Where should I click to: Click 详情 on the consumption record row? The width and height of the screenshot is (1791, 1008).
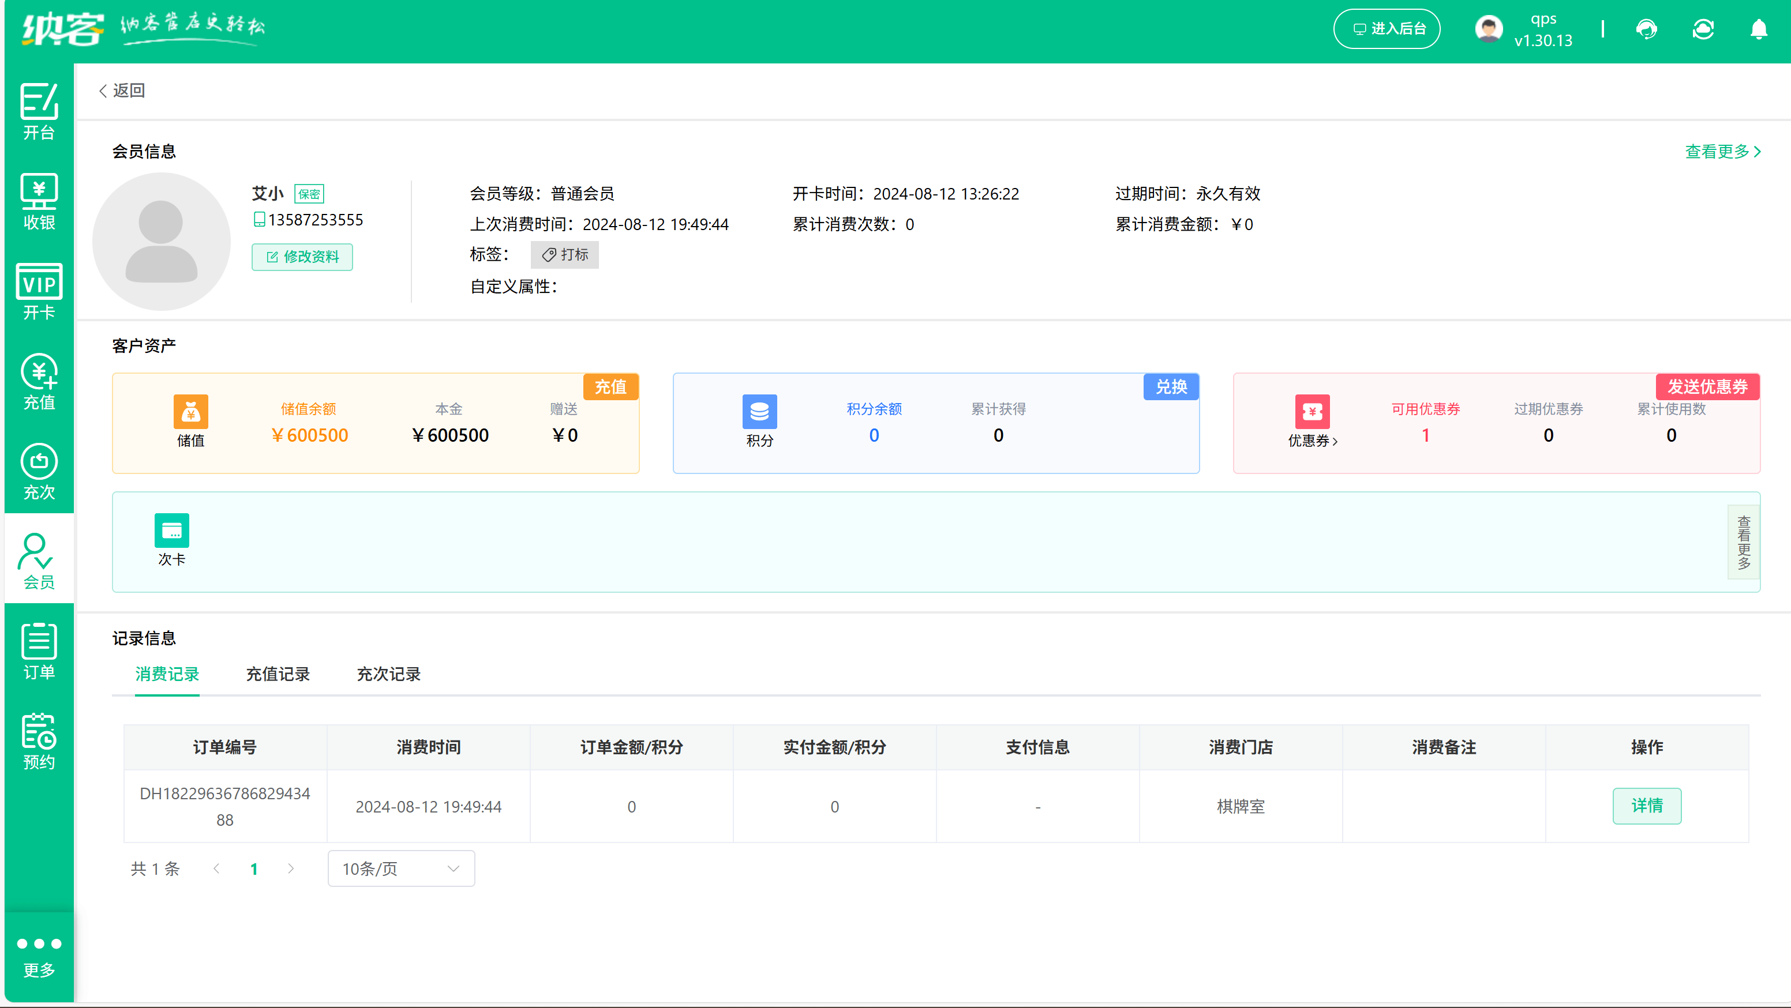(1646, 806)
